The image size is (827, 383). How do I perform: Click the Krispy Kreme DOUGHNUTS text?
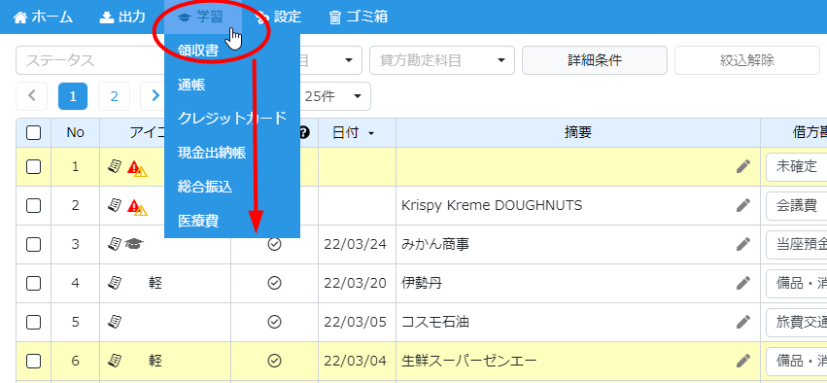(x=492, y=205)
